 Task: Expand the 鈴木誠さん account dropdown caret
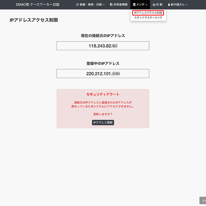(186, 5)
